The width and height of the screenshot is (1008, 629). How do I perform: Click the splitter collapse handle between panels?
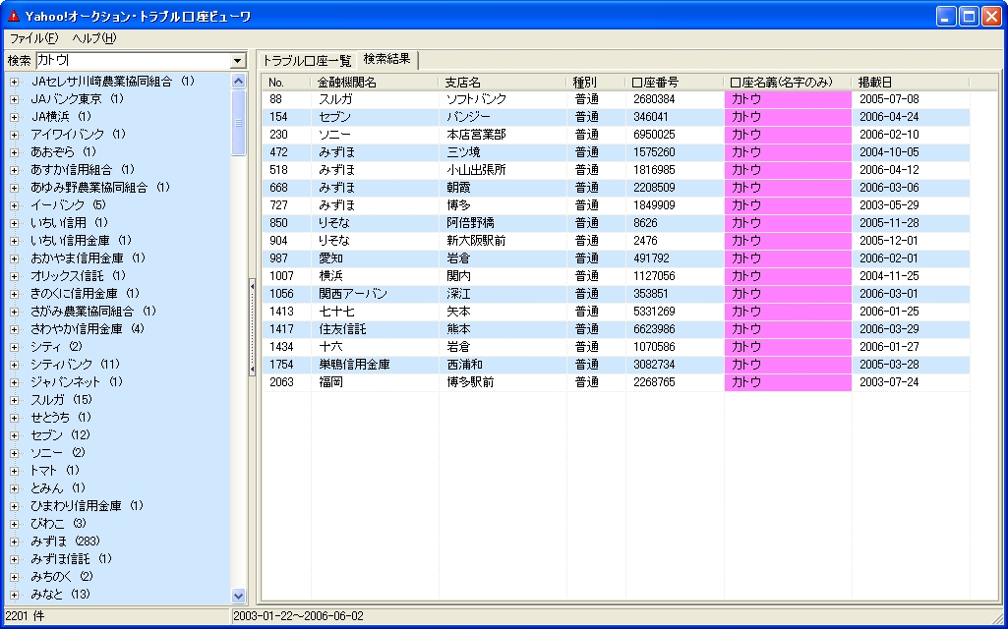pos(252,327)
